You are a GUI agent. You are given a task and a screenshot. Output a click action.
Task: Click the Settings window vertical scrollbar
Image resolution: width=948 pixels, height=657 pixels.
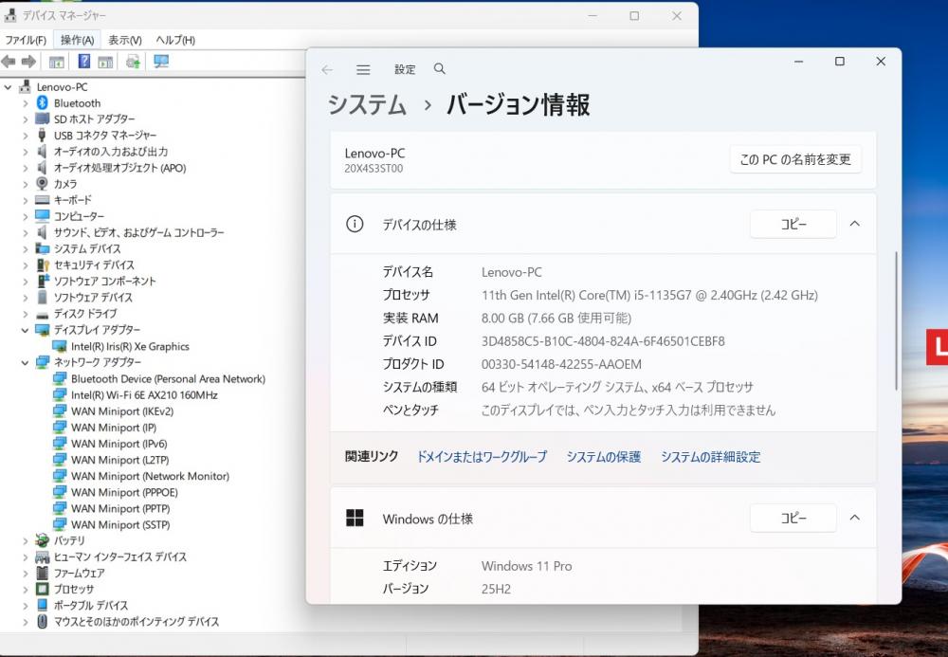[896, 322]
